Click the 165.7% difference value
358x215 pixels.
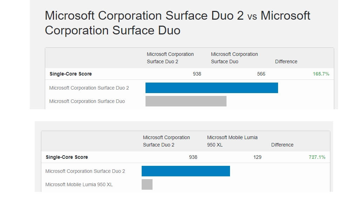[x=321, y=74]
